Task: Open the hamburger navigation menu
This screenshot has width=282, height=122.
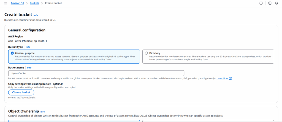Action: click(x=6, y=3)
